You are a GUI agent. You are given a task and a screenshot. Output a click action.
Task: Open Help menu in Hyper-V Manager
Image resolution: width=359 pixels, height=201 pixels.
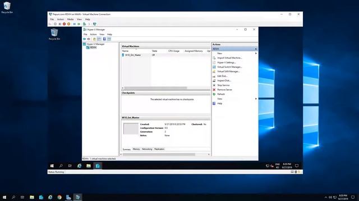[x=110, y=35]
